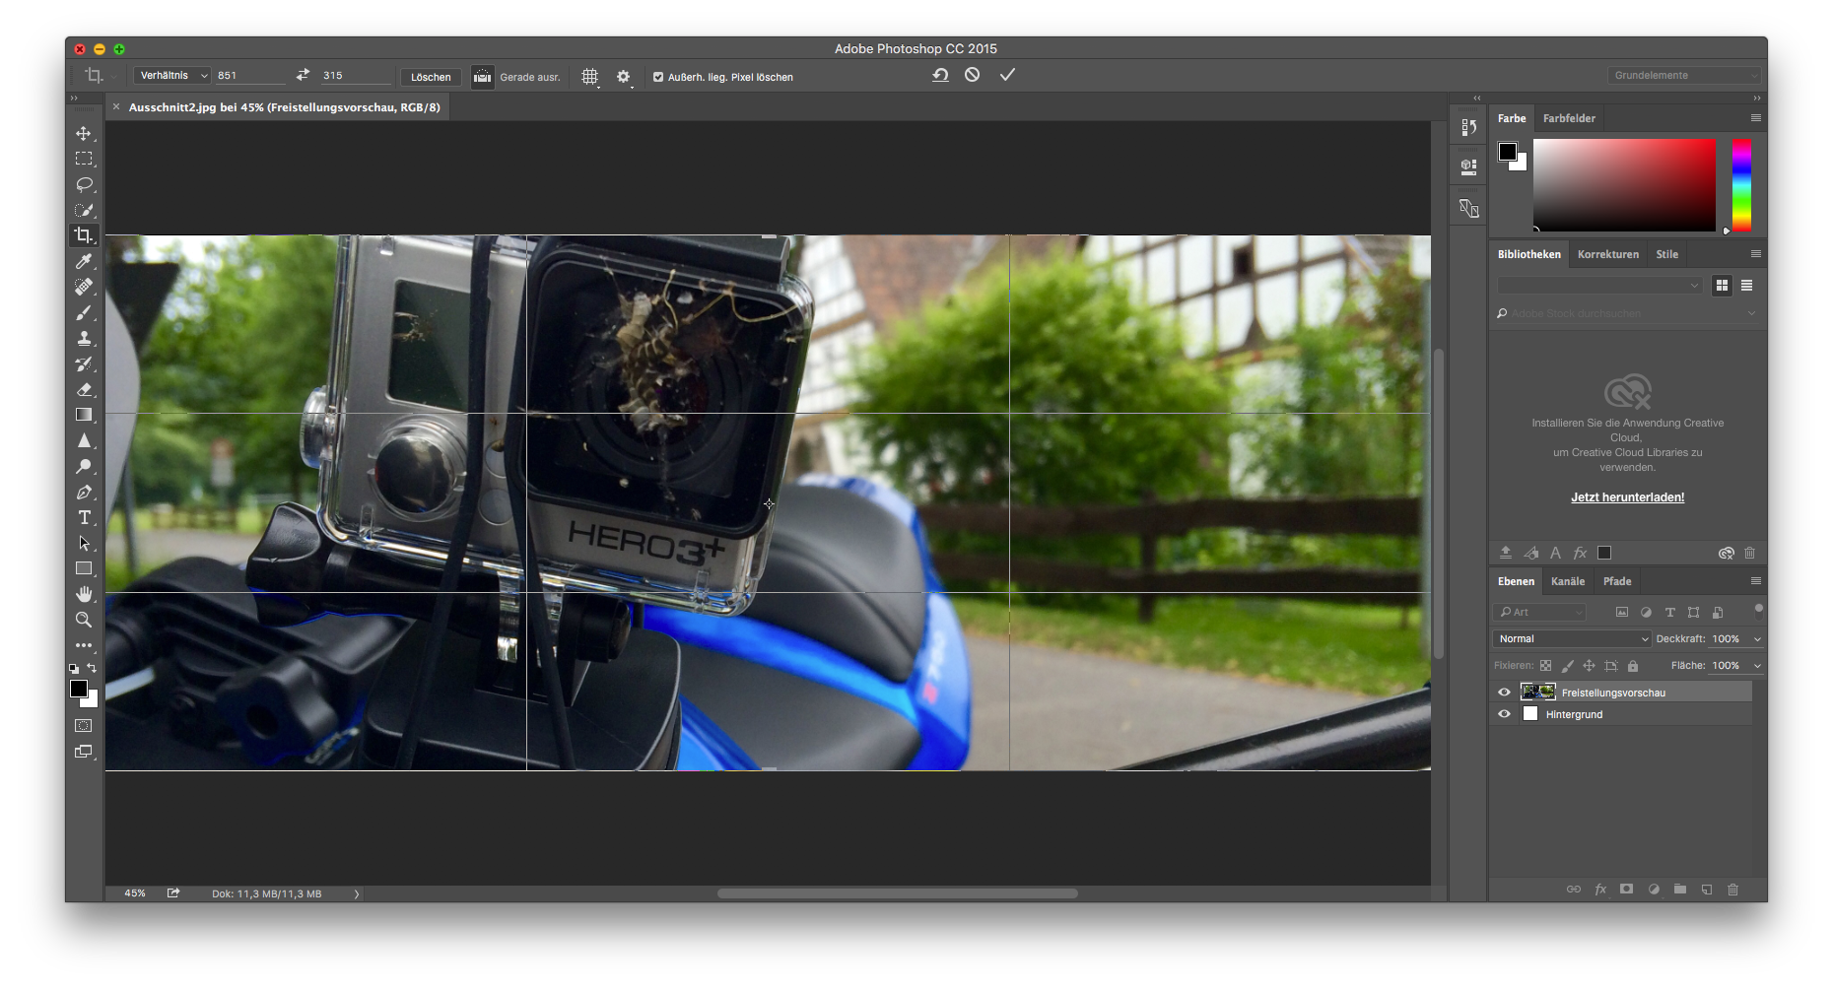
Task: Toggle Quick Mask mode
Action: 84,726
